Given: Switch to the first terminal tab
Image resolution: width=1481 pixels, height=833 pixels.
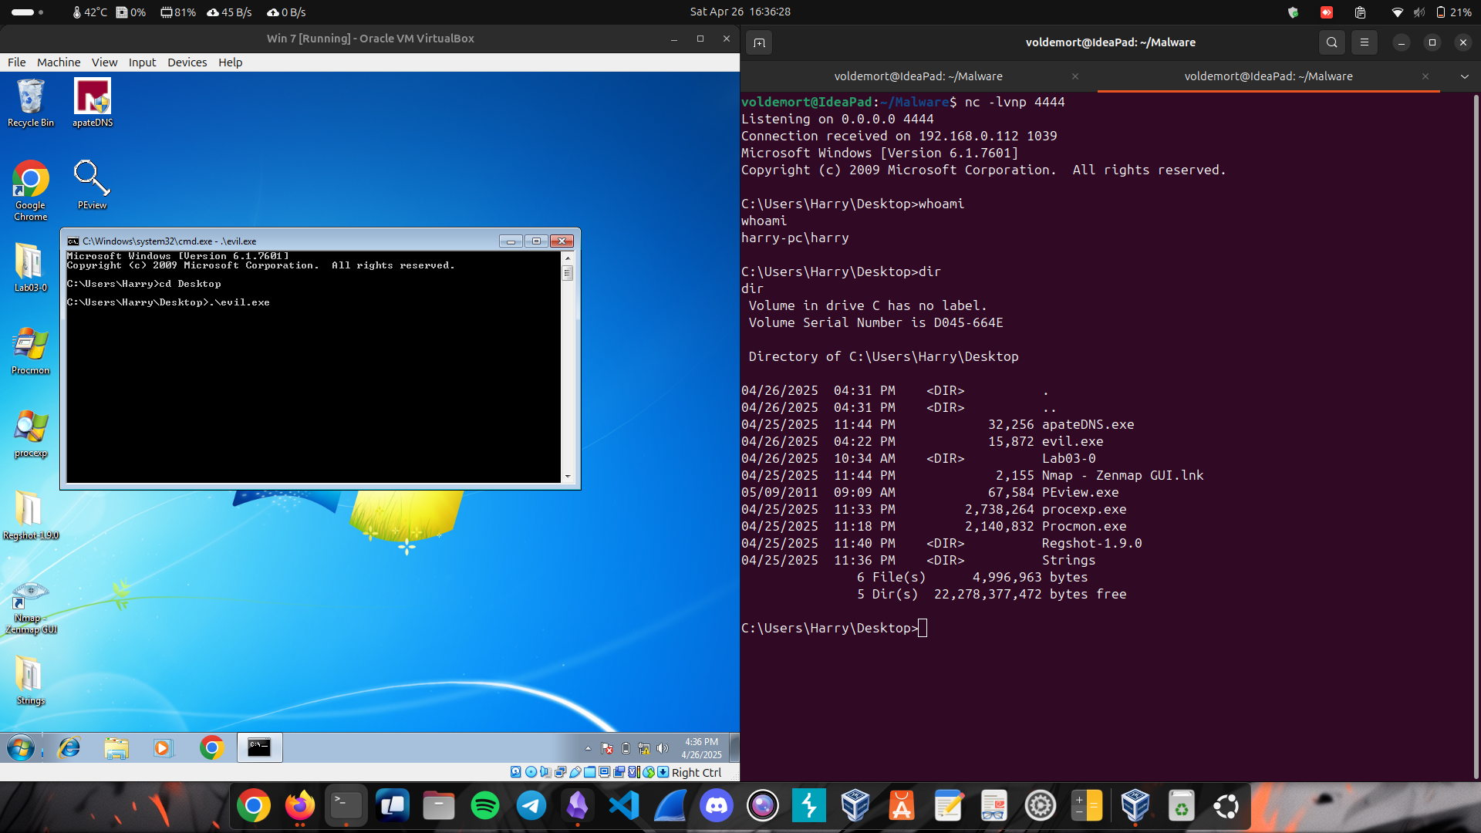Looking at the screenshot, I should pyautogui.click(x=918, y=76).
